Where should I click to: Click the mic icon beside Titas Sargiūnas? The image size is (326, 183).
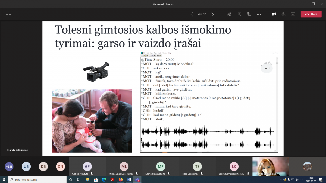pyautogui.click(x=202, y=174)
